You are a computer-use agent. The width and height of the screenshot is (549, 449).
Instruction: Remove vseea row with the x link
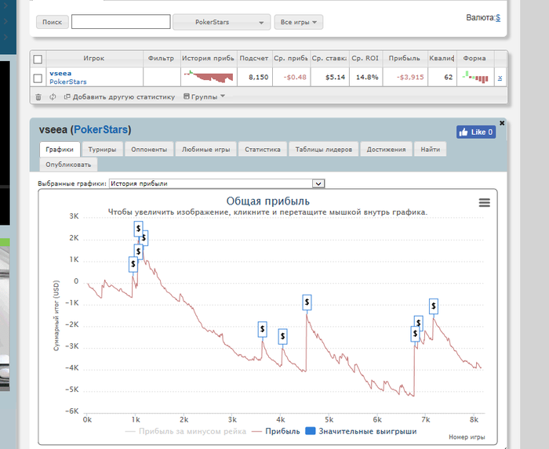pos(500,78)
